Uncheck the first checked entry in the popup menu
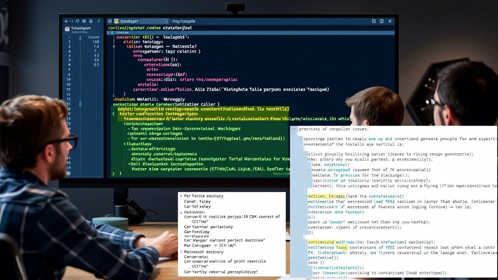 coord(181,196)
